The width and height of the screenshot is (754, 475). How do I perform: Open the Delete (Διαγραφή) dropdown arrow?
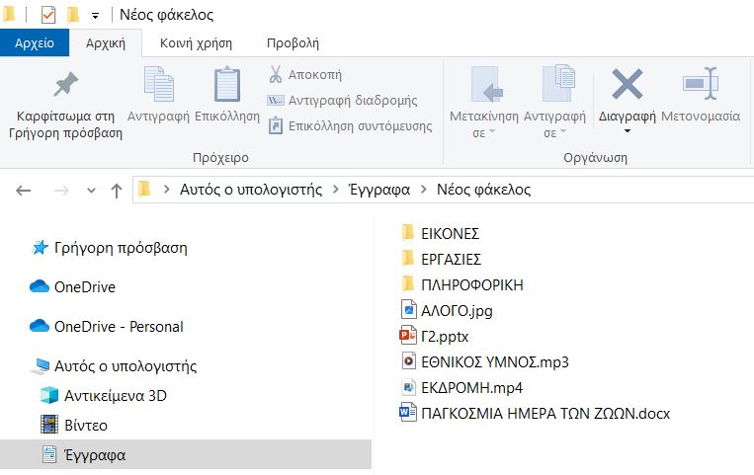click(x=628, y=131)
